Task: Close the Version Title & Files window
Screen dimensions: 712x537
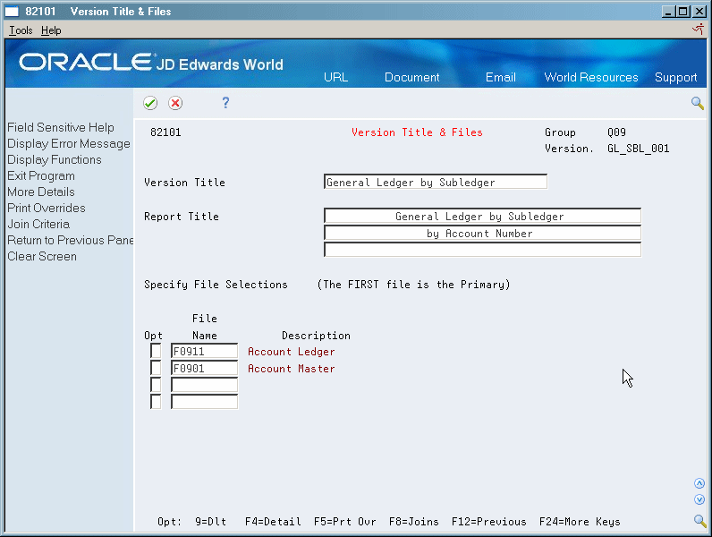Action: pos(699,12)
